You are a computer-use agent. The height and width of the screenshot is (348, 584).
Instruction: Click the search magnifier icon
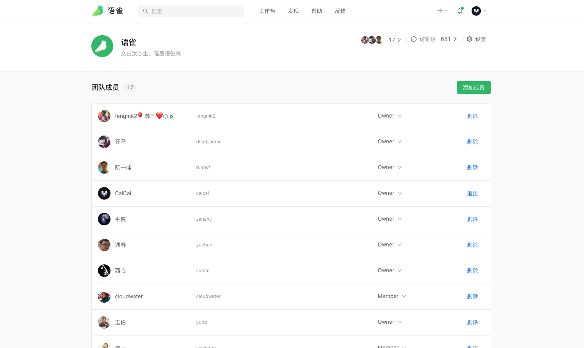tap(146, 11)
